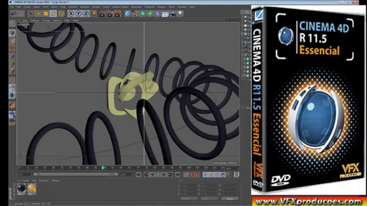Screen dimensions: 367x206
Task: Click the Locked Workplane icon
Action: pyautogui.click(x=12, y=114)
